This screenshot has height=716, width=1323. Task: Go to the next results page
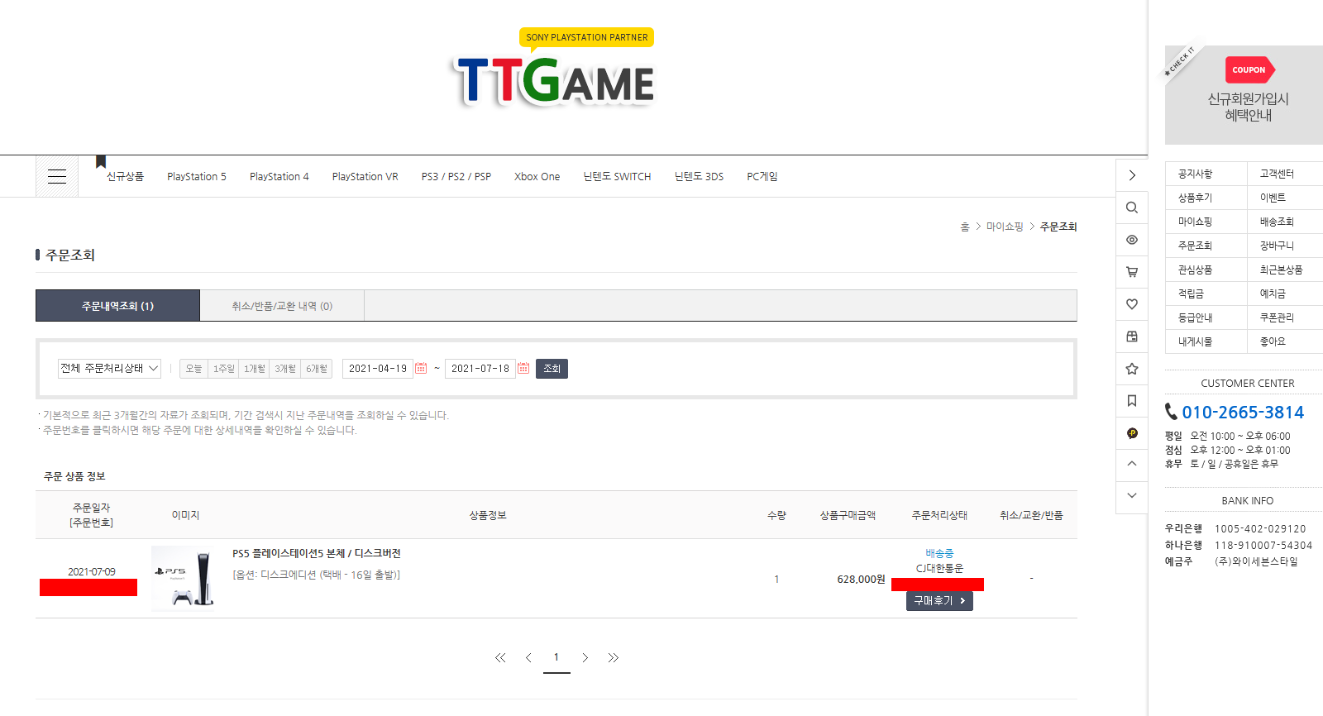click(585, 658)
